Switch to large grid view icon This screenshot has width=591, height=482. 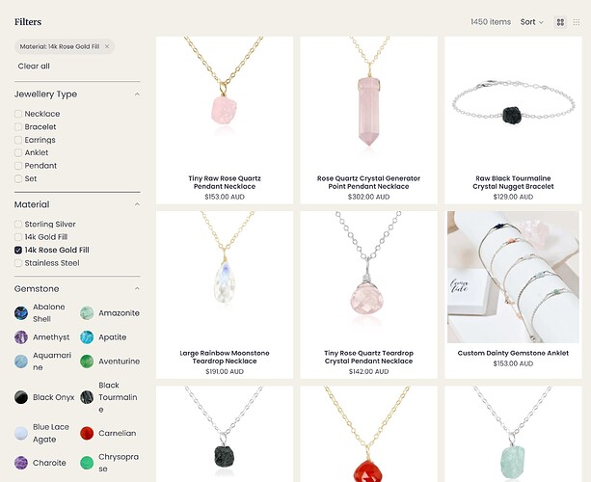coord(560,22)
